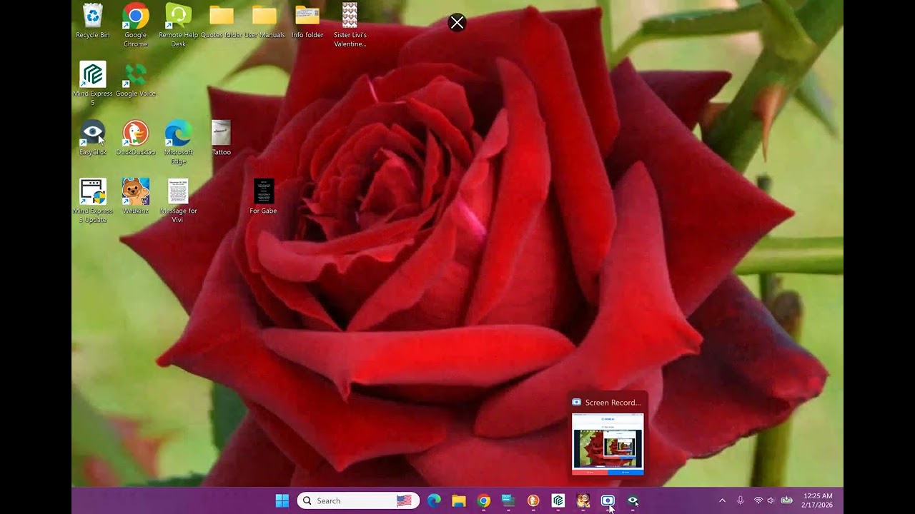Screen dimensions: 915x514
Task: Open DuckDuckGo from the taskbar
Action: (x=533, y=500)
